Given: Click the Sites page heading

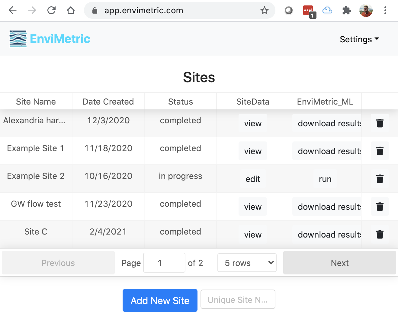Looking at the screenshot, I should [199, 77].
